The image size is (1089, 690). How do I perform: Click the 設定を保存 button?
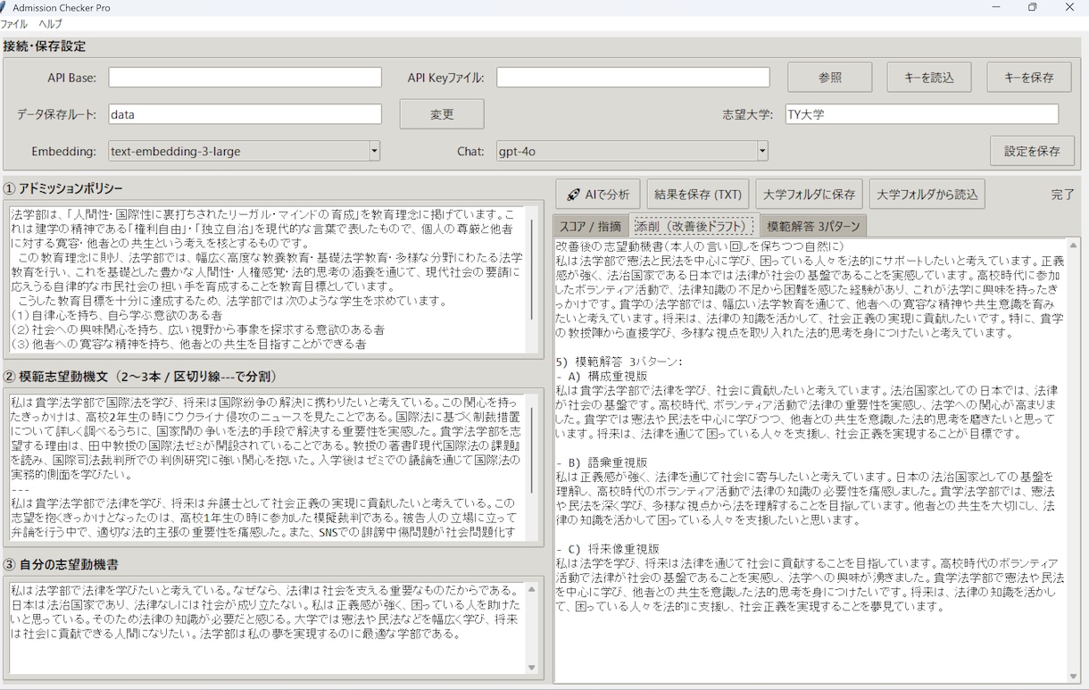pyautogui.click(x=1032, y=151)
